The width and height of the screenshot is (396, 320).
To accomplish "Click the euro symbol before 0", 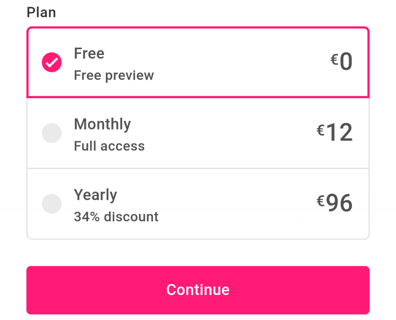I will 335,60.
